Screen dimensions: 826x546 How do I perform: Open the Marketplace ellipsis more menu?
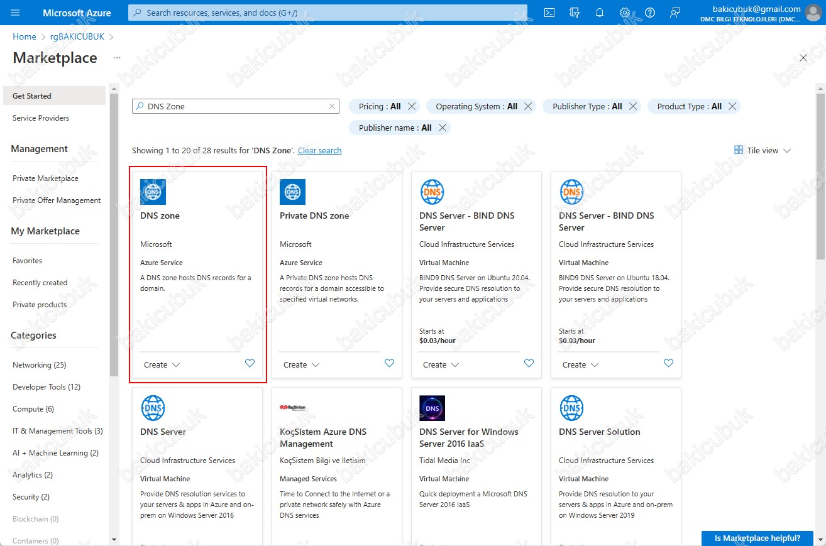point(117,58)
